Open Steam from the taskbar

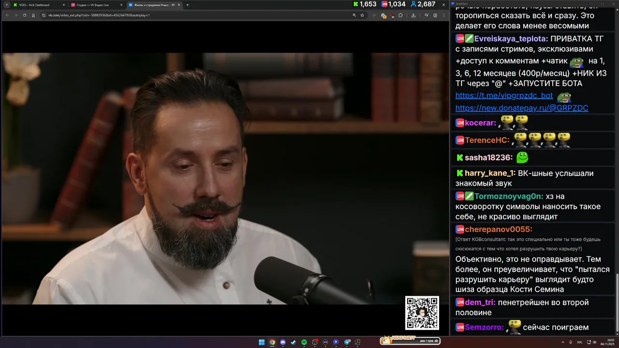pyautogui.click(x=293, y=342)
